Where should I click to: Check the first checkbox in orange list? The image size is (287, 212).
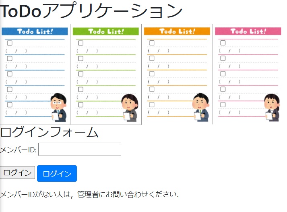click(x=152, y=43)
